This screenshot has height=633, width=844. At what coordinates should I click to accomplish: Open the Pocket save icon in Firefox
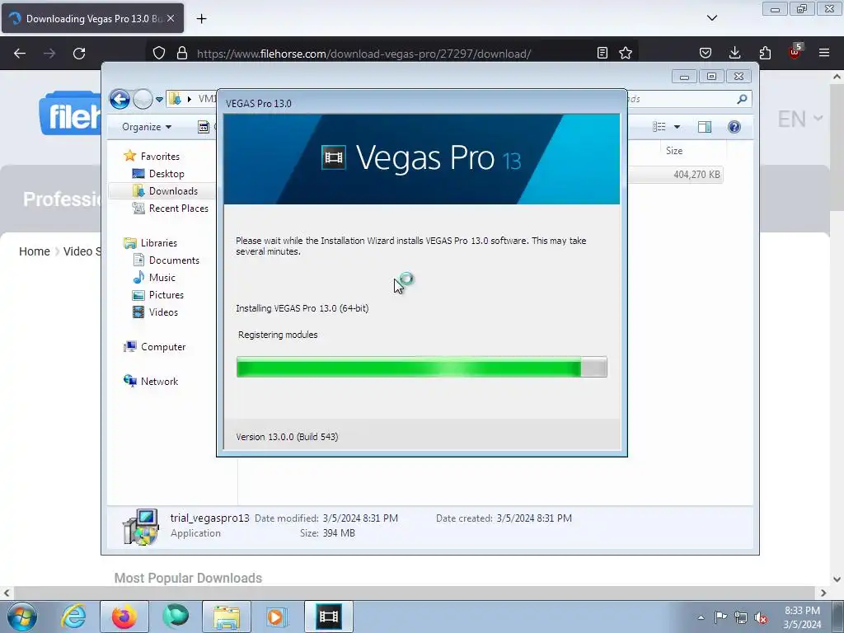pyautogui.click(x=706, y=53)
